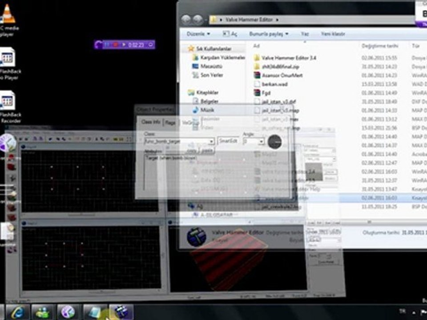Select the jail_istan_v3.map file
The height and width of the screenshot is (320, 427).
(276, 111)
